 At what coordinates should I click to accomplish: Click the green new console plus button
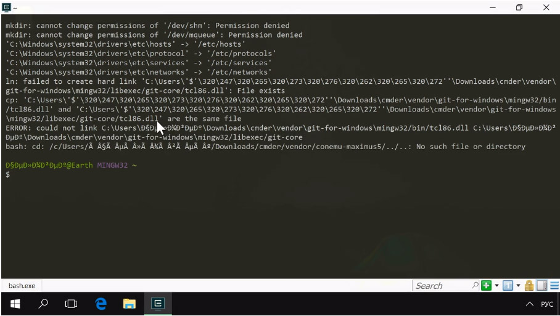(486, 286)
